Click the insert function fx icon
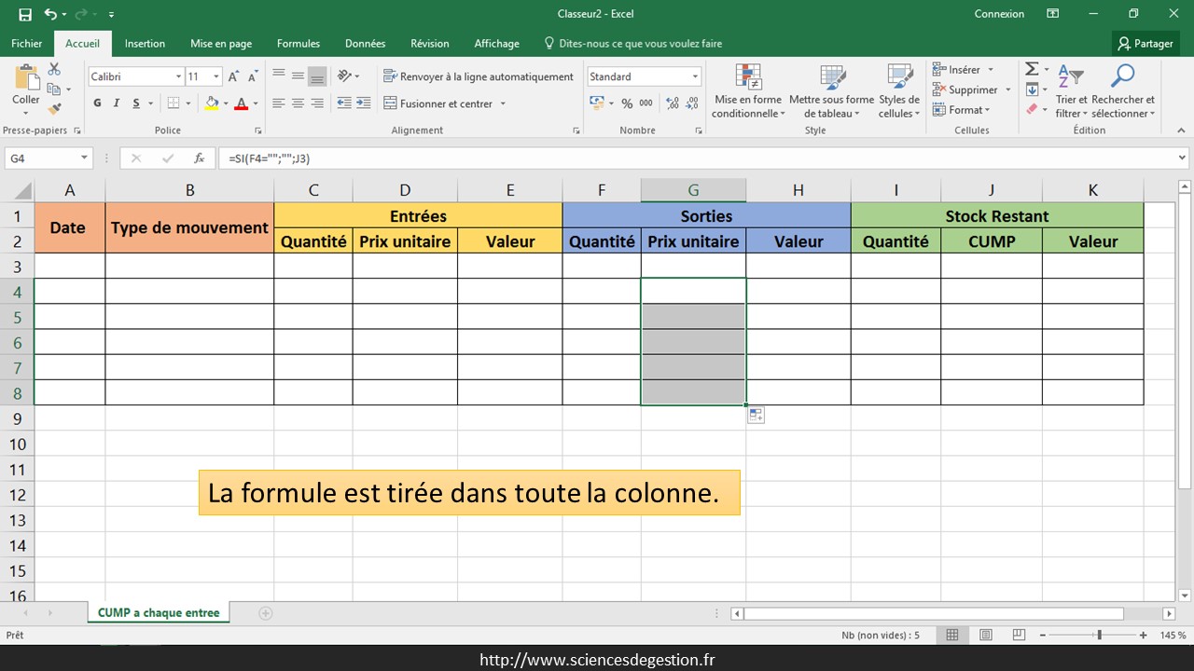Screen dimensions: 1194x671 [x=199, y=158]
